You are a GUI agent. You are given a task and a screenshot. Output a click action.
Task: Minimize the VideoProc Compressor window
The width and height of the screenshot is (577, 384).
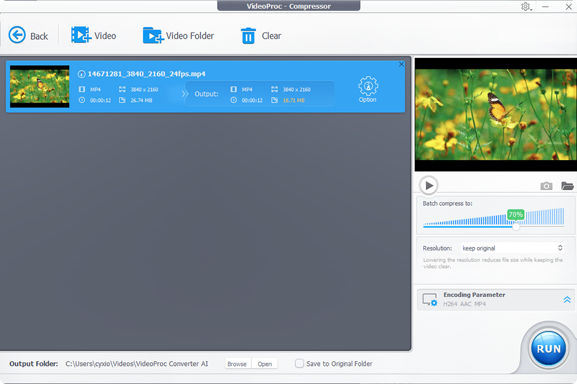pos(546,7)
